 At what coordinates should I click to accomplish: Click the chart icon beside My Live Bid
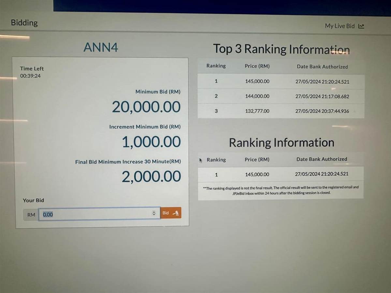pyautogui.click(x=361, y=26)
